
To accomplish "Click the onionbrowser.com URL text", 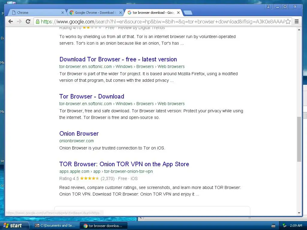I will coord(76,141).
